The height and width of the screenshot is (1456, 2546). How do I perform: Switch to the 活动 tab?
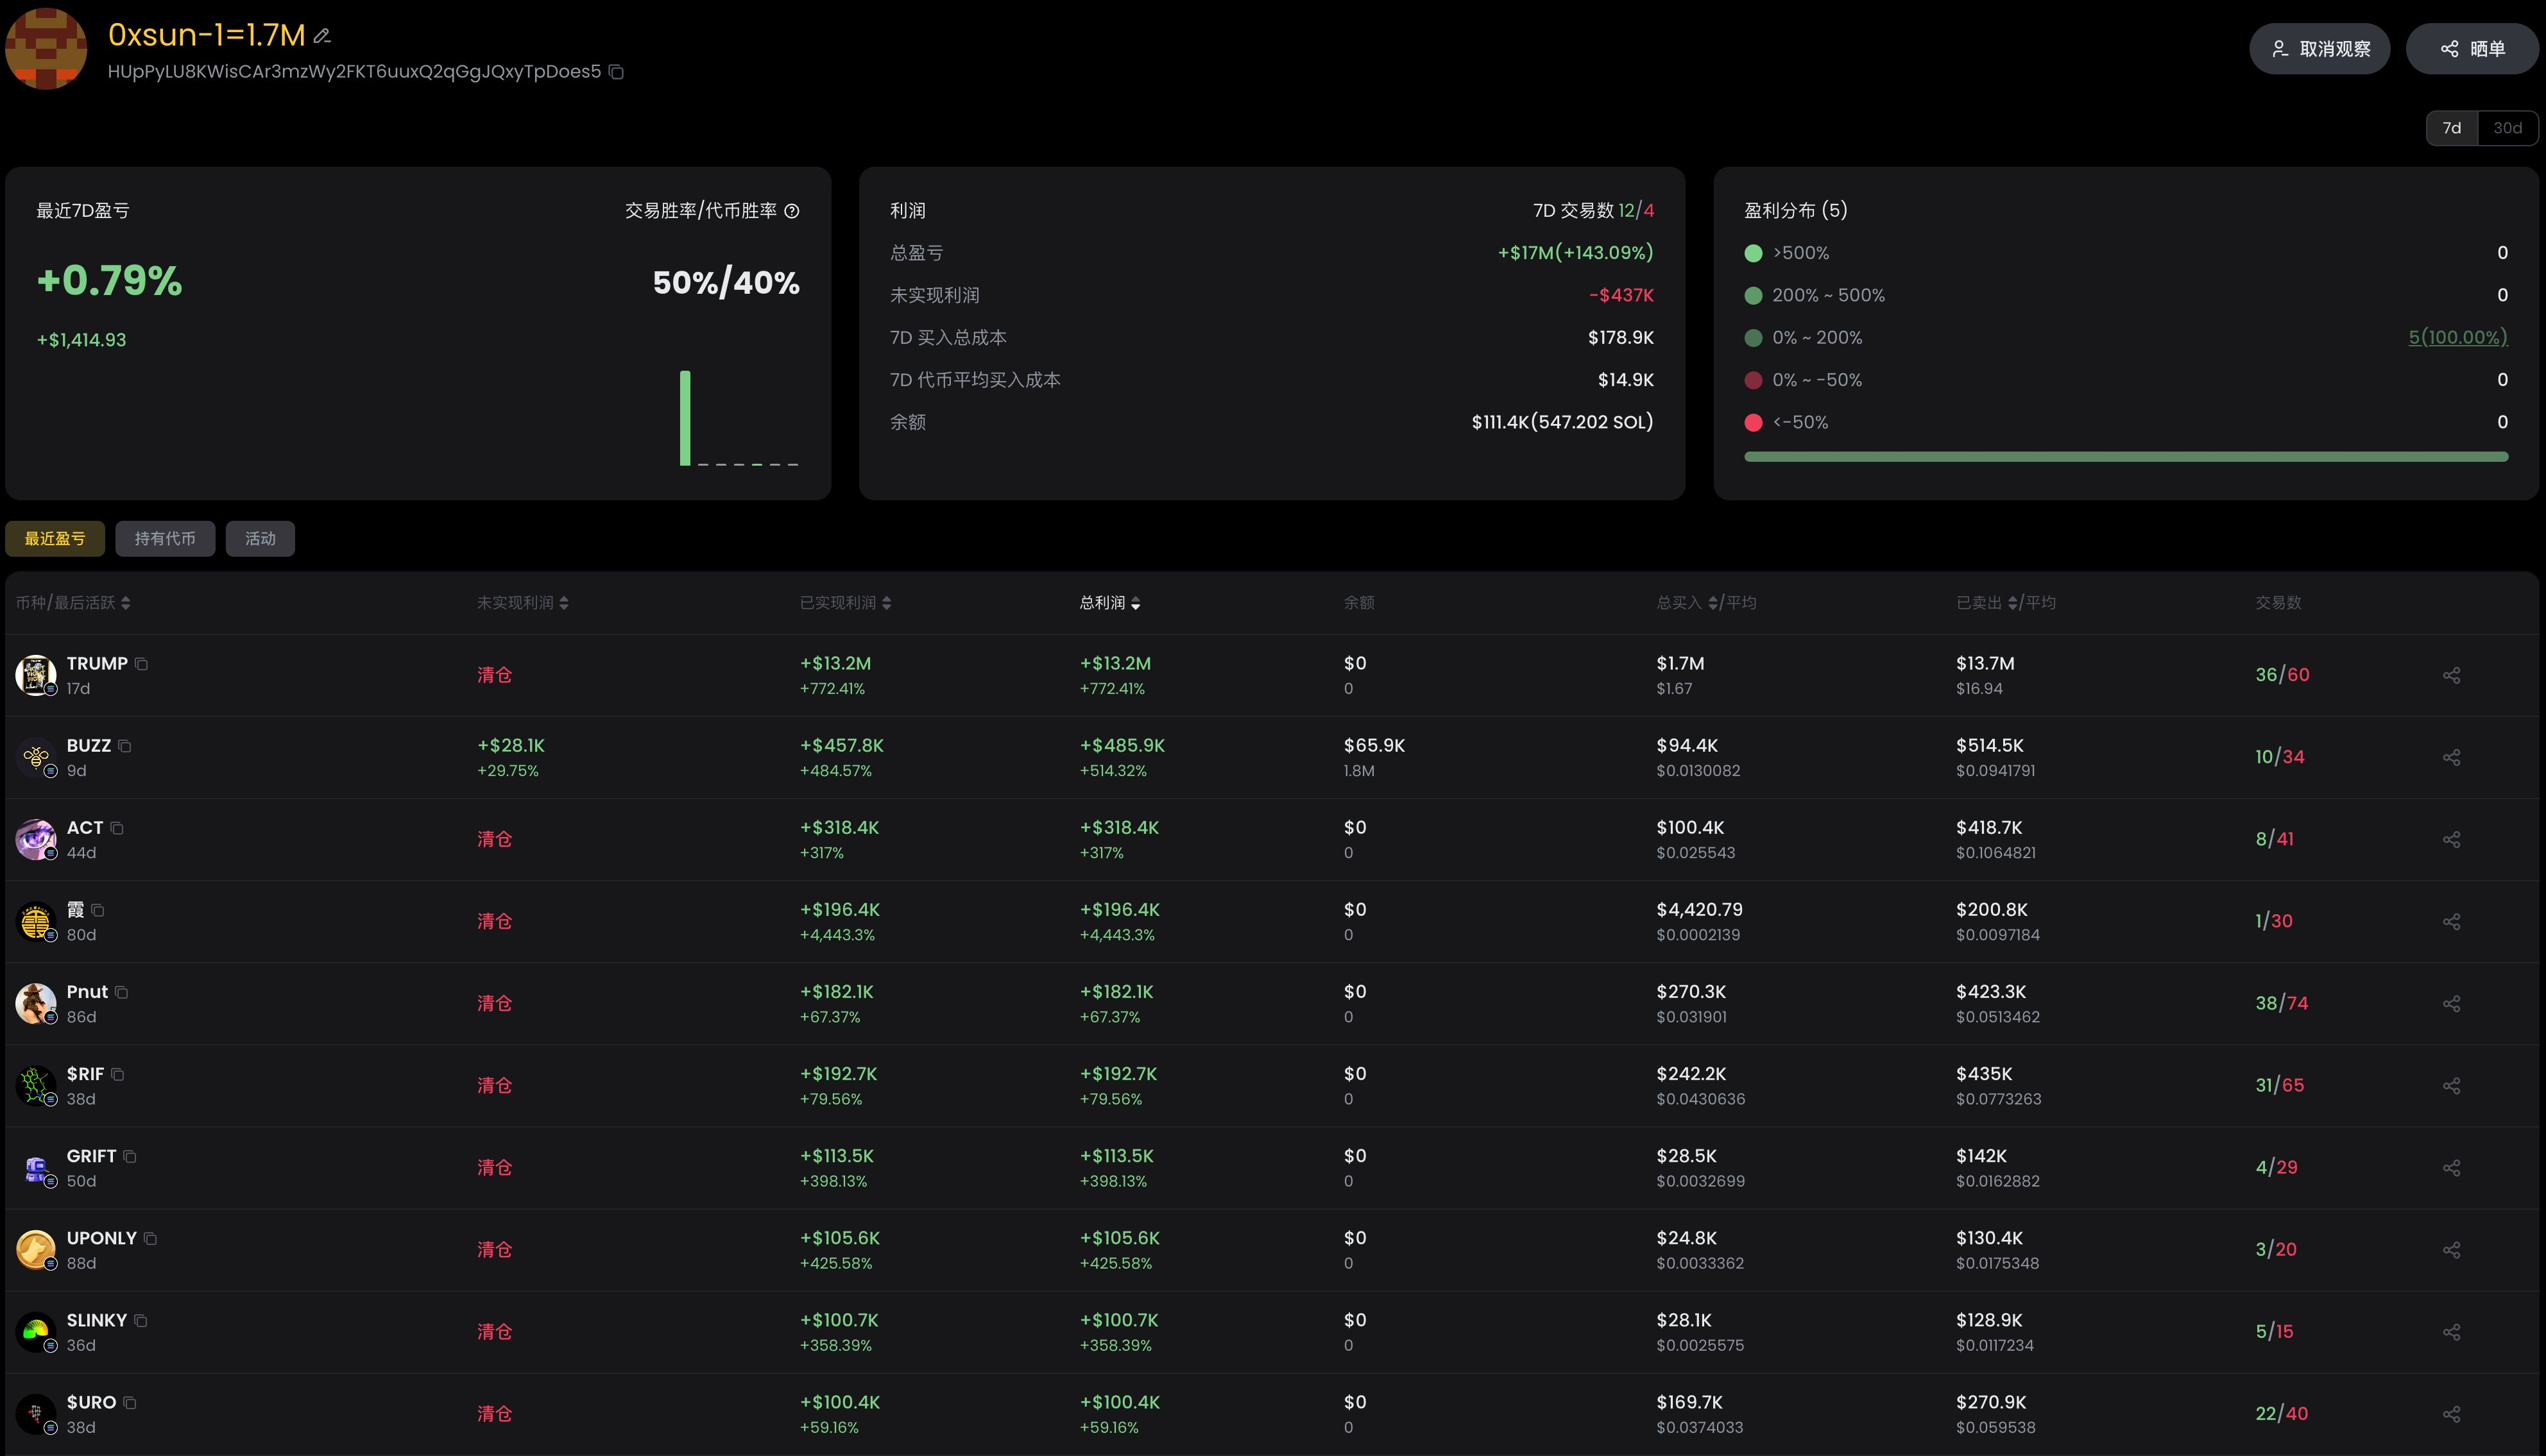[x=260, y=539]
